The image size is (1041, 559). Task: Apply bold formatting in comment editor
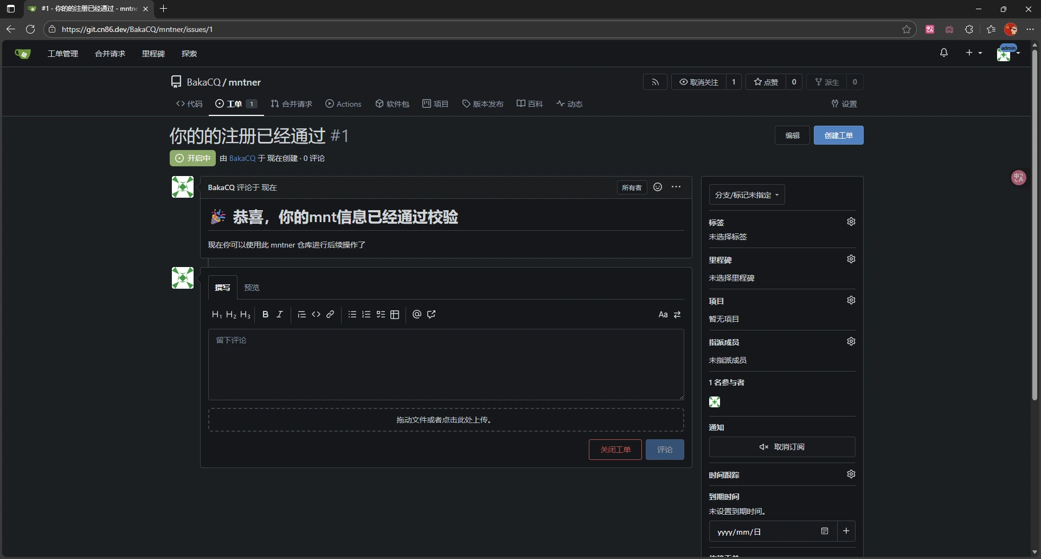coord(265,315)
